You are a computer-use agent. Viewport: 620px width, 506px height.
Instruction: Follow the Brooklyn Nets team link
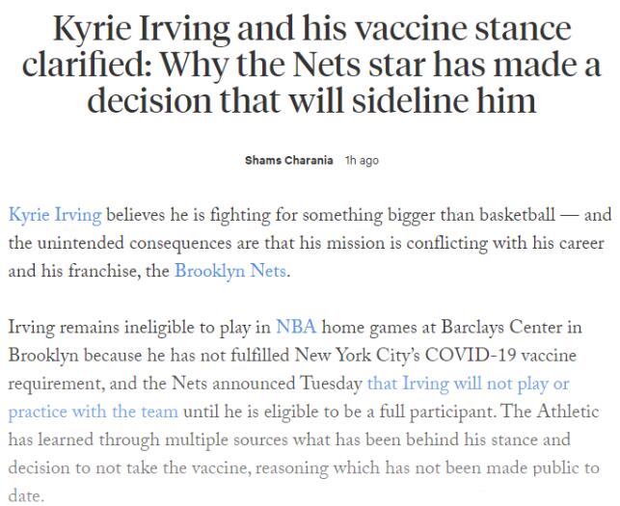230,271
